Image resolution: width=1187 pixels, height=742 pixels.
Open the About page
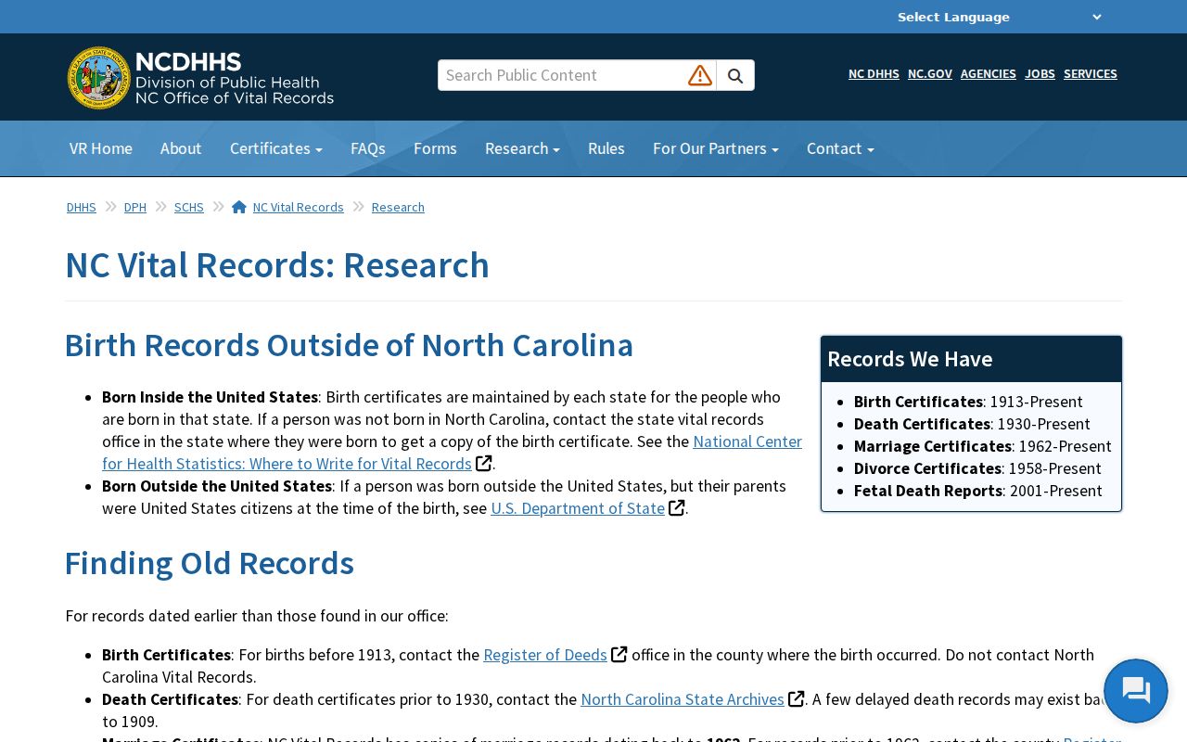tap(181, 148)
